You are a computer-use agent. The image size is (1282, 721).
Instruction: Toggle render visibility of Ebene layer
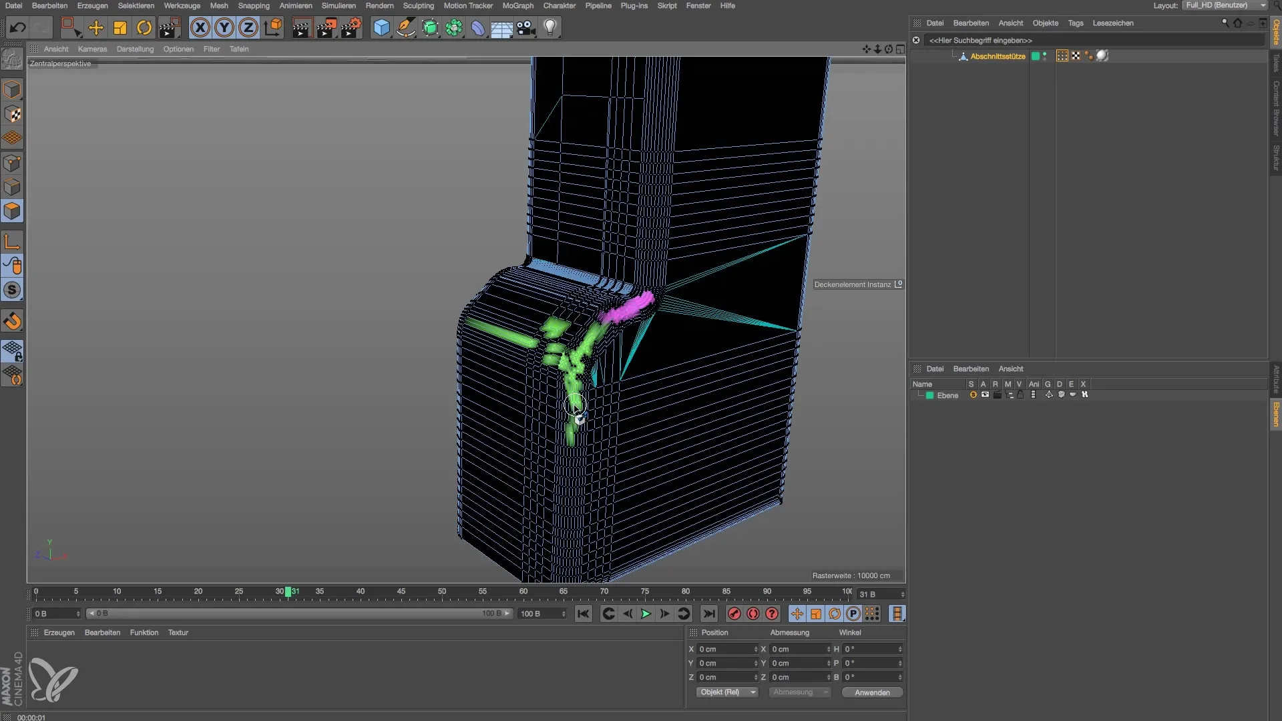[x=997, y=395]
